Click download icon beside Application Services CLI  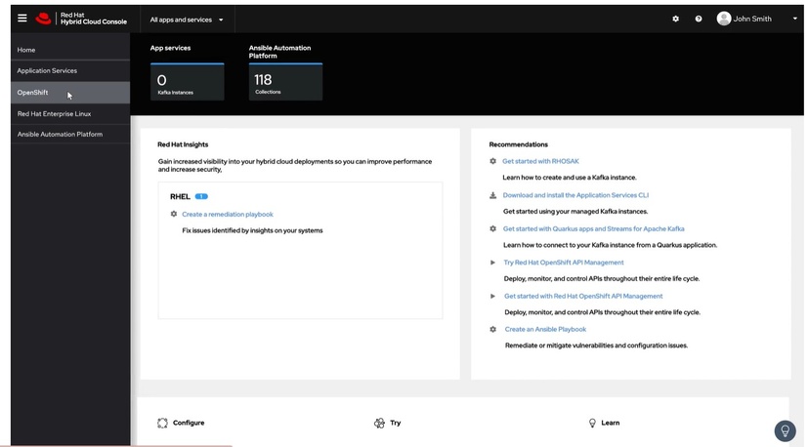click(x=492, y=195)
